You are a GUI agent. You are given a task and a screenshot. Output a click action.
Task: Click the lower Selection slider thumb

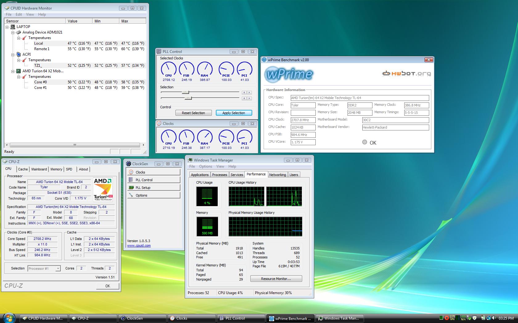(188, 98)
